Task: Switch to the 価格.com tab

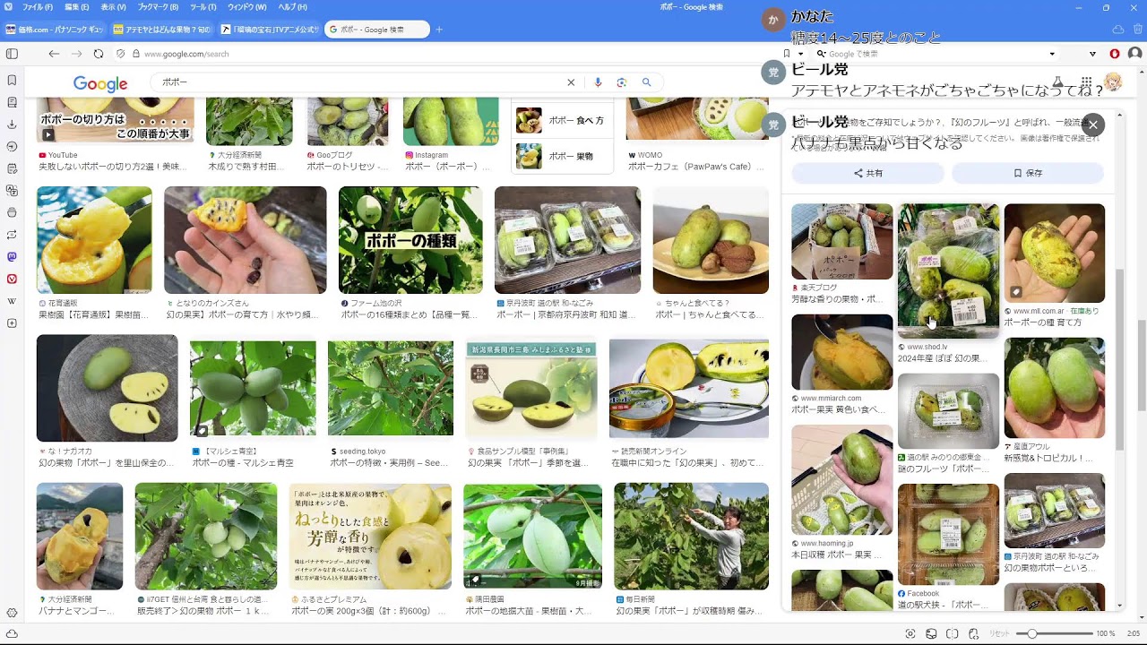Action: click(x=56, y=30)
